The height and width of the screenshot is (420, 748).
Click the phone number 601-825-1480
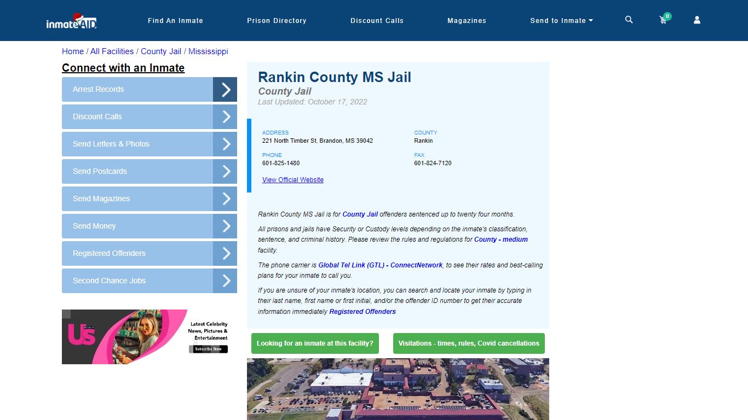281,163
